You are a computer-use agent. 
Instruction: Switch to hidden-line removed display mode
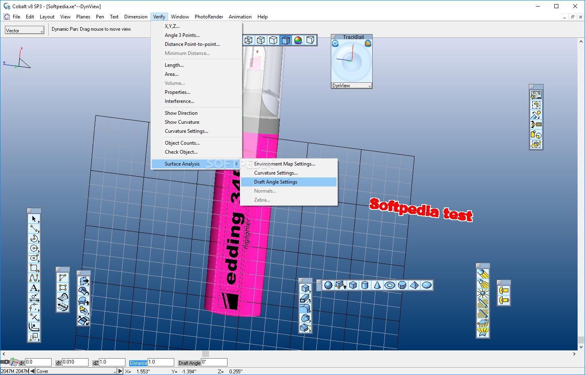click(273, 40)
